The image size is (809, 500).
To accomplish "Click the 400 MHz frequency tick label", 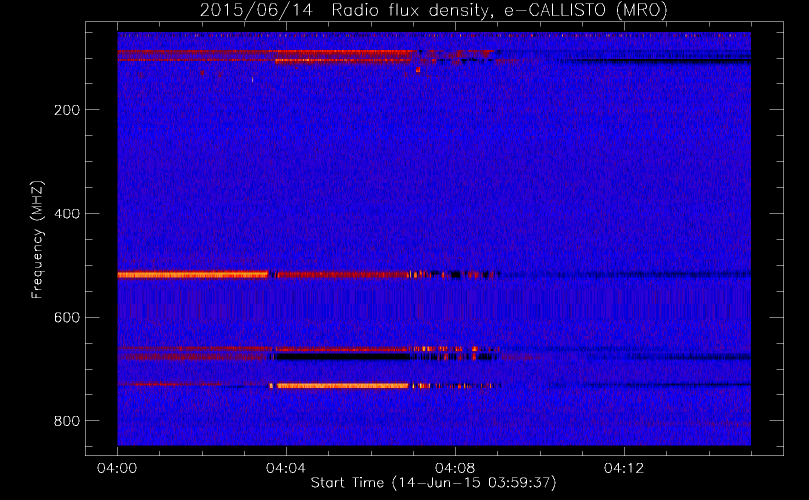I will [67, 214].
